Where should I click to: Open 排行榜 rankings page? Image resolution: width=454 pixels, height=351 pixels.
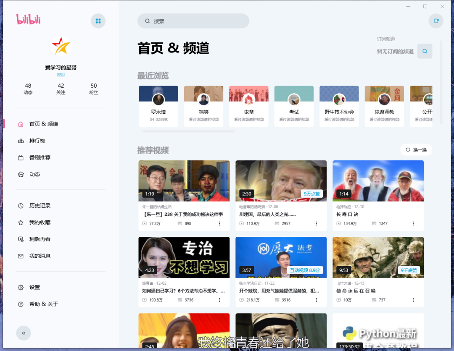point(61,141)
